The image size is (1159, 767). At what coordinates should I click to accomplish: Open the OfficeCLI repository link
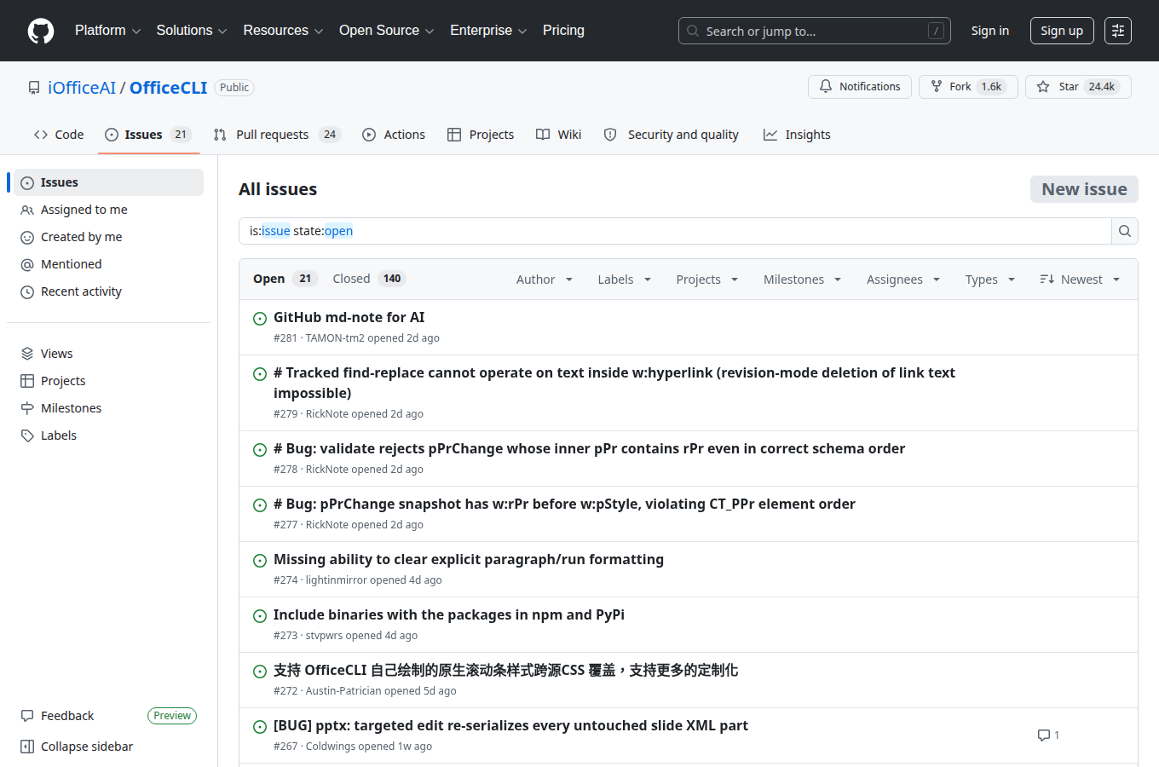click(169, 88)
